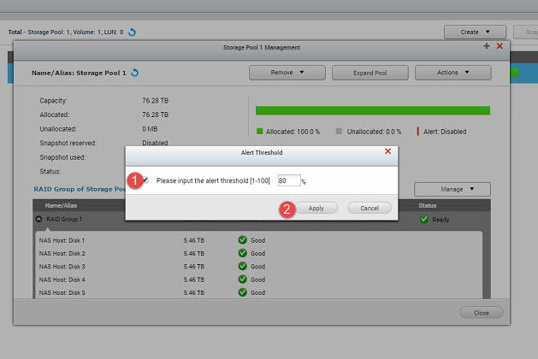
Task: Click the Good check icon for Disk 4
Action: tap(243, 280)
